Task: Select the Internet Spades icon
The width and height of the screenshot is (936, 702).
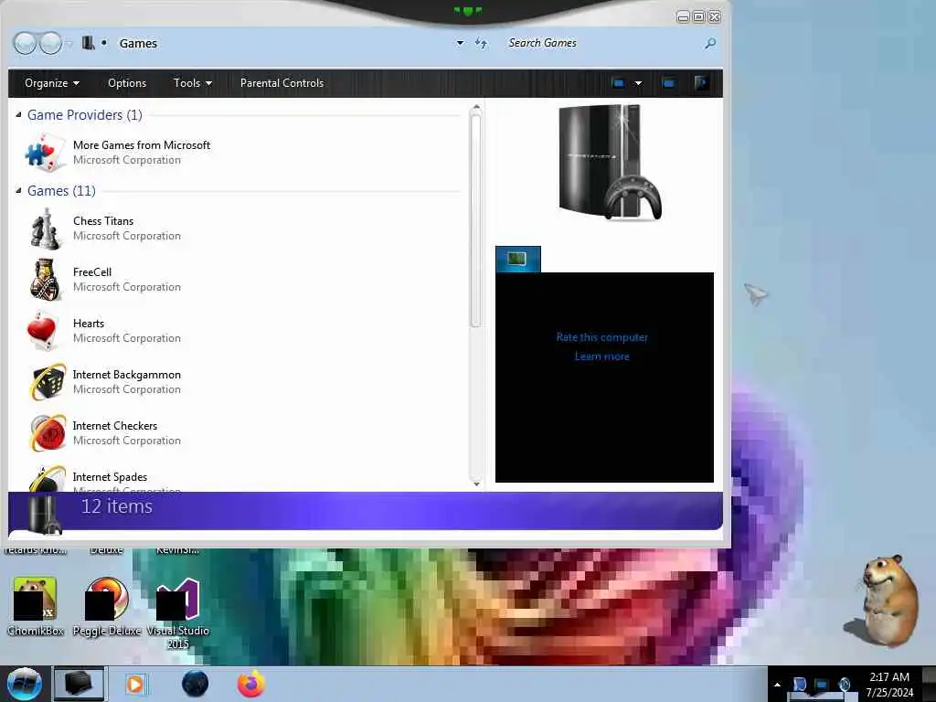Action: (47, 479)
